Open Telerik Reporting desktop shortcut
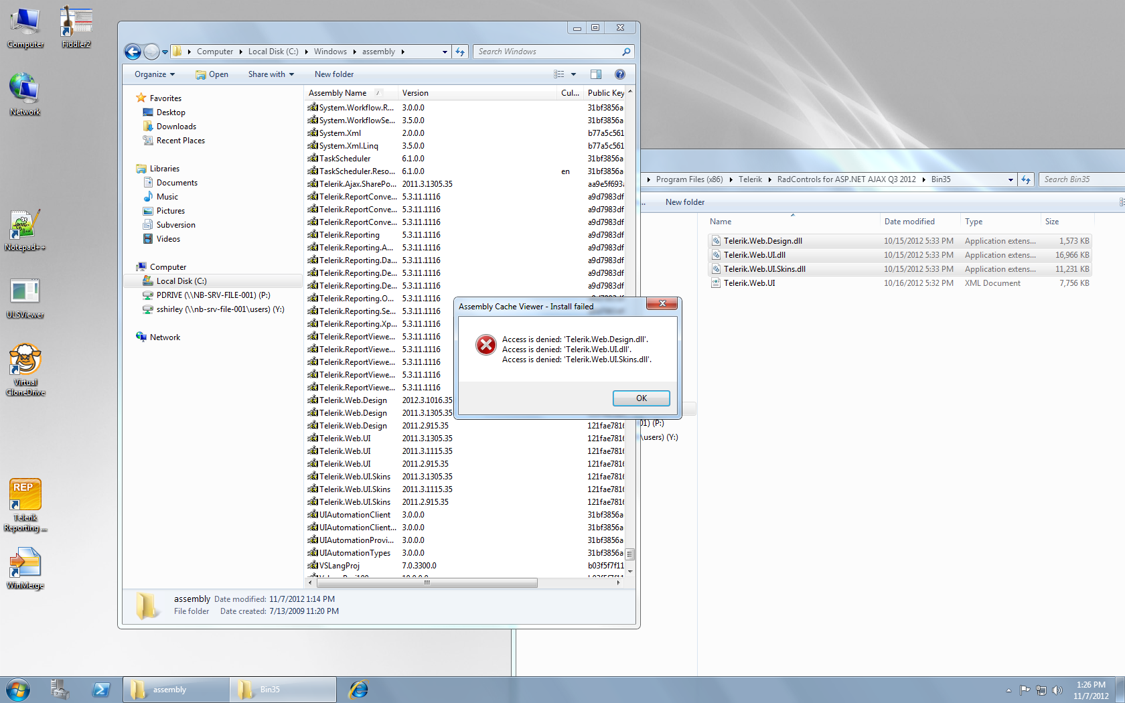 pos(25,505)
